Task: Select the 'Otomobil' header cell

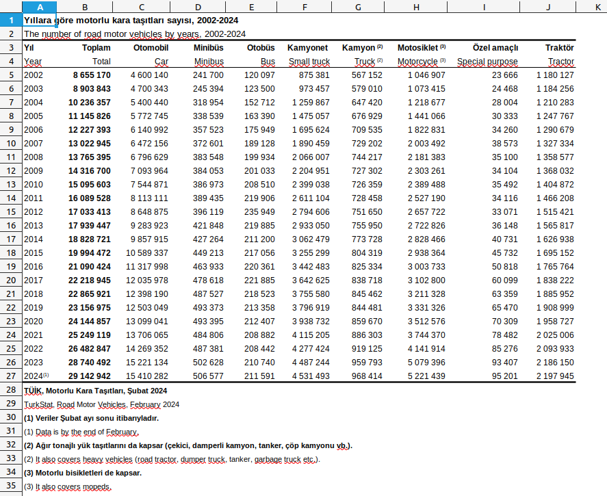Action: pyautogui.click(x=151, y=48)
